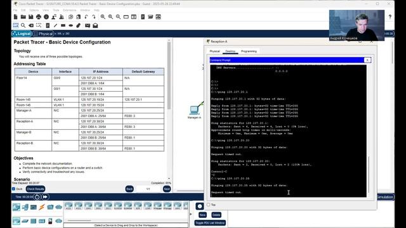Choose the Draw Rectangle tool
The height and width of the screenshot is (228, 406).
click(x=63, y=25)
